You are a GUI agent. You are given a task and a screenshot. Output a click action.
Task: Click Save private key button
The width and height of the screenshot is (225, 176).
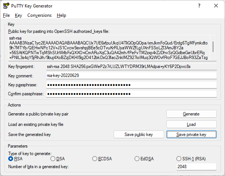tap(191, 135)
